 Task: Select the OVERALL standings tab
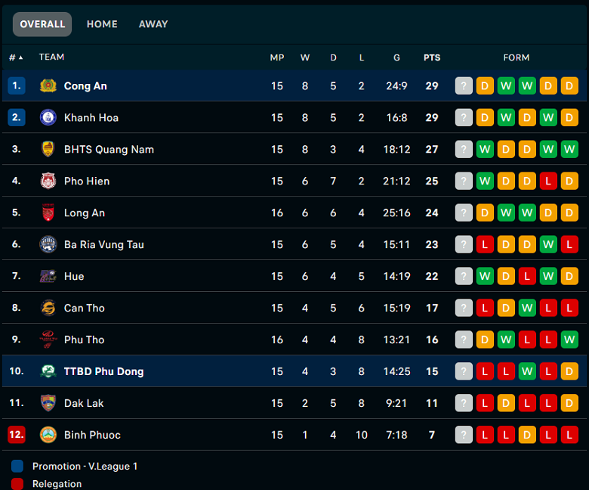tap(42, 24)
